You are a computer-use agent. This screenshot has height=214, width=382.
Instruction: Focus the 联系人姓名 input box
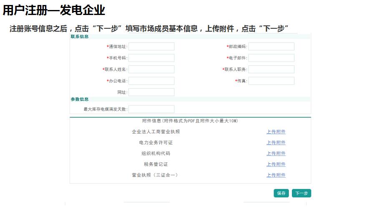pos(151,70)
